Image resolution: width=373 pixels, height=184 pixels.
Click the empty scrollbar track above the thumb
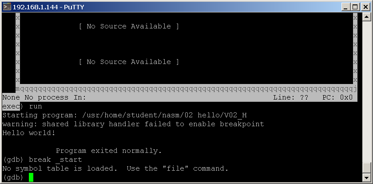(x=366, y=89)
